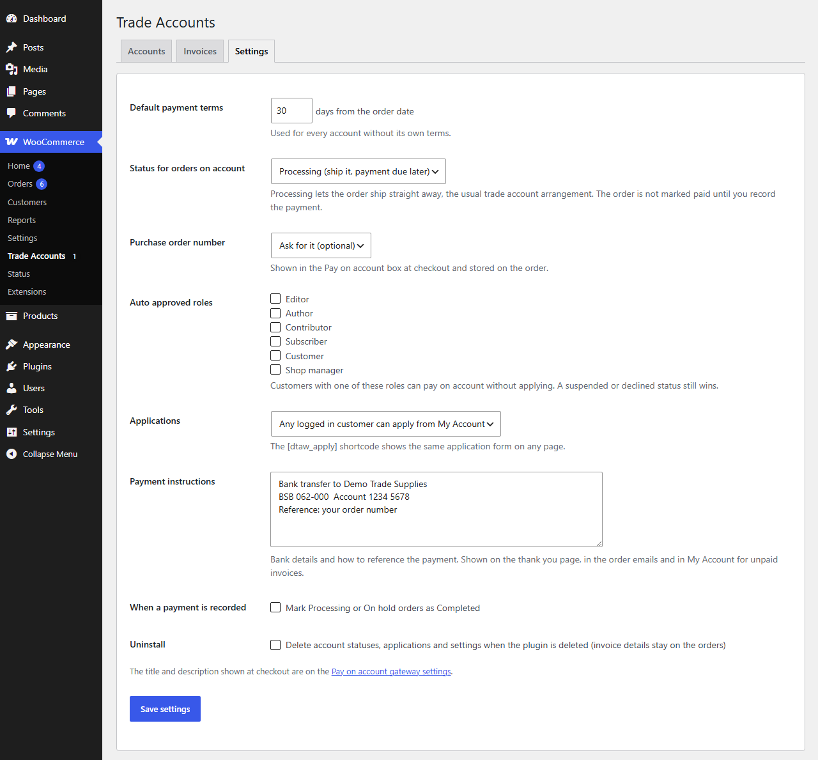Screen dimensions: 818x760
Task: Click the Tools wrench icon
Action: pyautogui.click(x=12, y=410)
